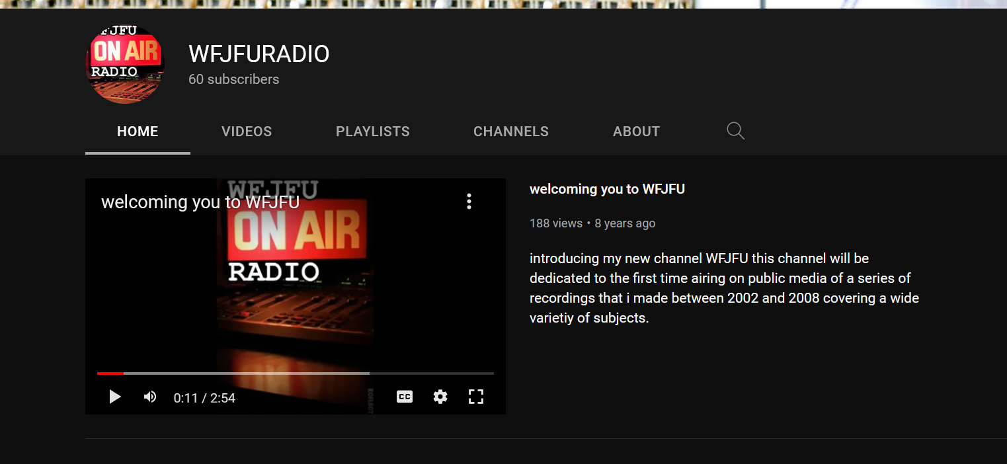Image resolution: width=1007 pixels, height=464 pixels.
Task: Open the About tab
Action: pos(636,132)
